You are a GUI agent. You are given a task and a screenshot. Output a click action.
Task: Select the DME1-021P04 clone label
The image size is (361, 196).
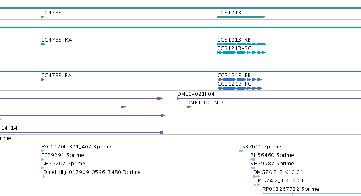[196, 94]
